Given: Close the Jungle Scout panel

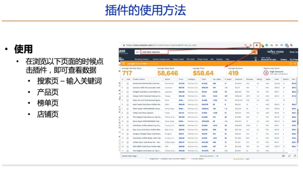Looking at the screenshot, I should tap(295, 64).
